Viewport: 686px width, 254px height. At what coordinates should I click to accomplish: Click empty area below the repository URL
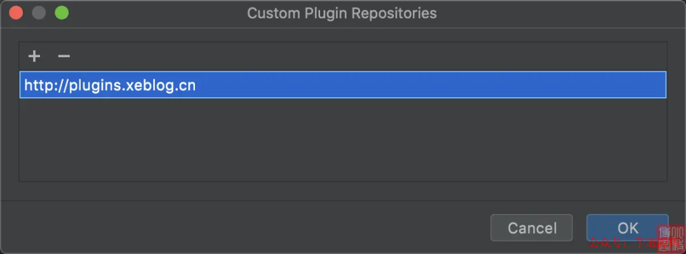tap(342, 140)
